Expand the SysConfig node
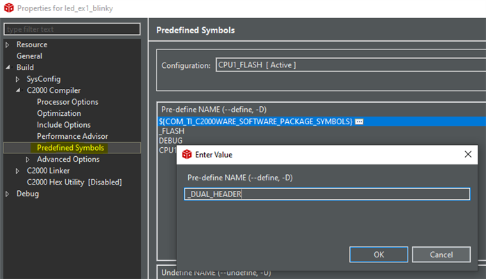 click(17, 79)
